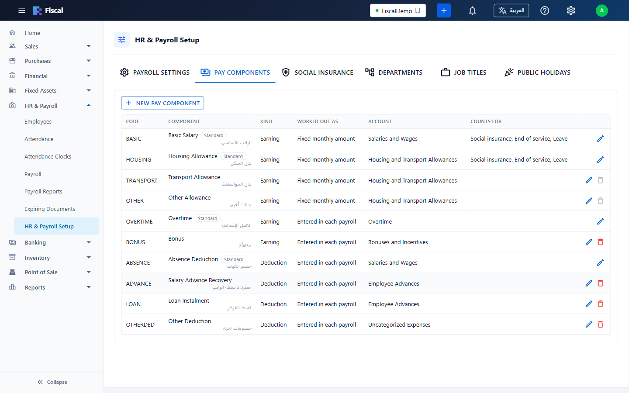
Task: Edit the OVERTIME pay component
Action: click(x=601, y=221)
